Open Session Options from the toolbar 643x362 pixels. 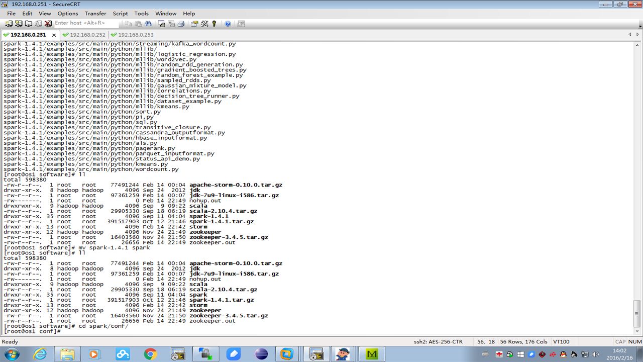194,24
